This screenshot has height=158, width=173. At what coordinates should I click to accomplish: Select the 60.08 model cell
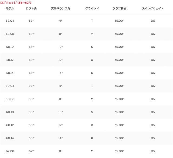click(x=10, y=99)
